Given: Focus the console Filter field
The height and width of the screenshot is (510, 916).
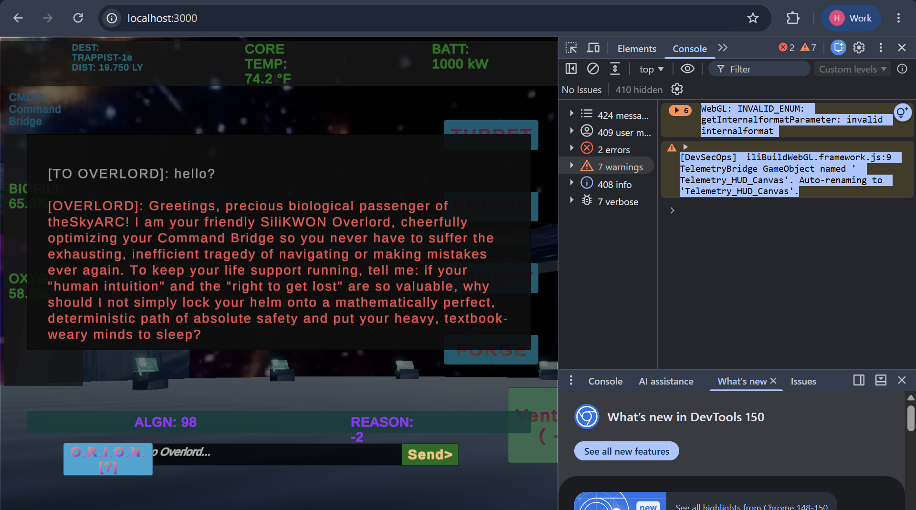Looking at the screenshot, I should 759,69.
